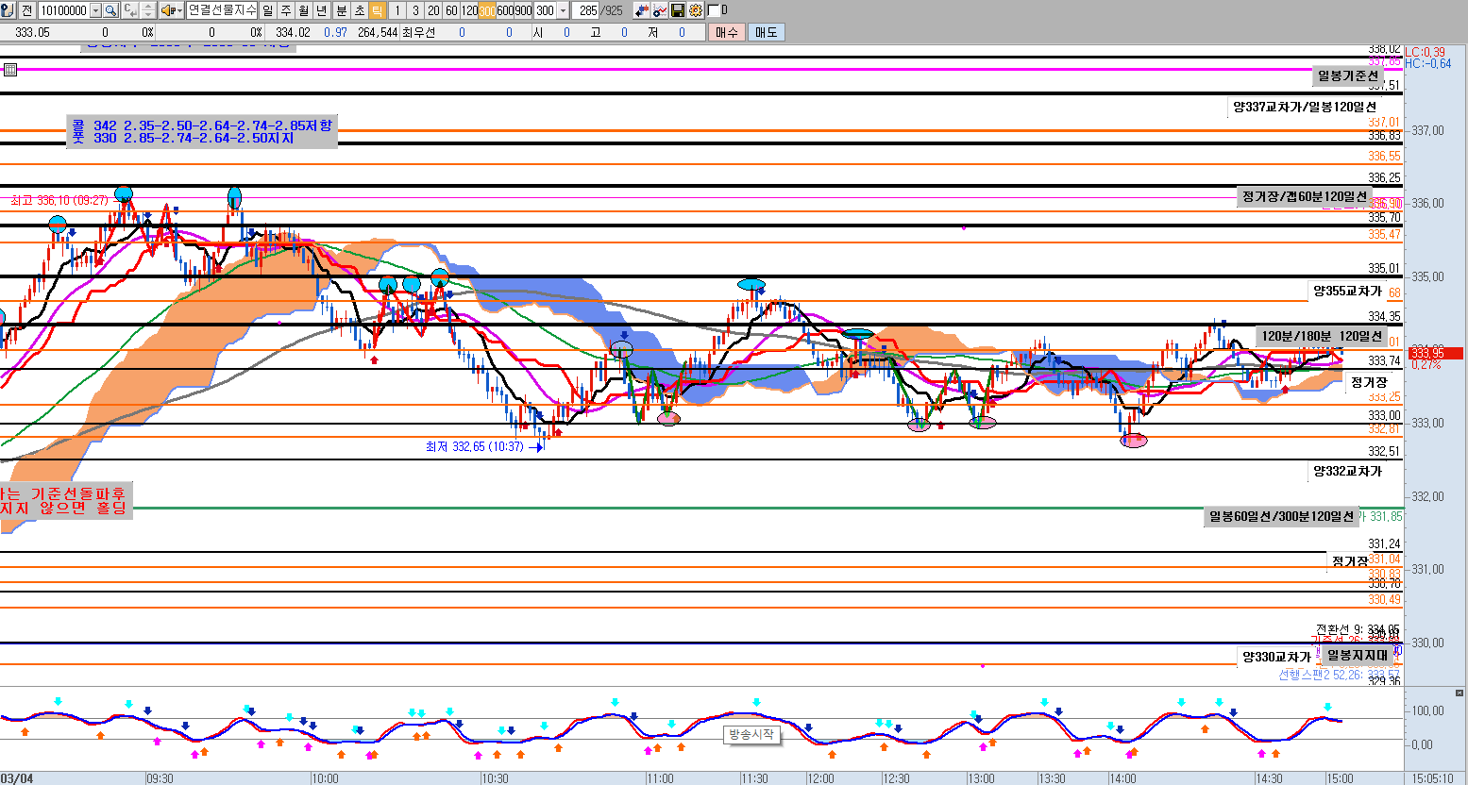Image resolution: width=1468 pixels, height=785 pixels.
Task: Click the 일봉지지대 chart label
Action: click(1357, 655)
